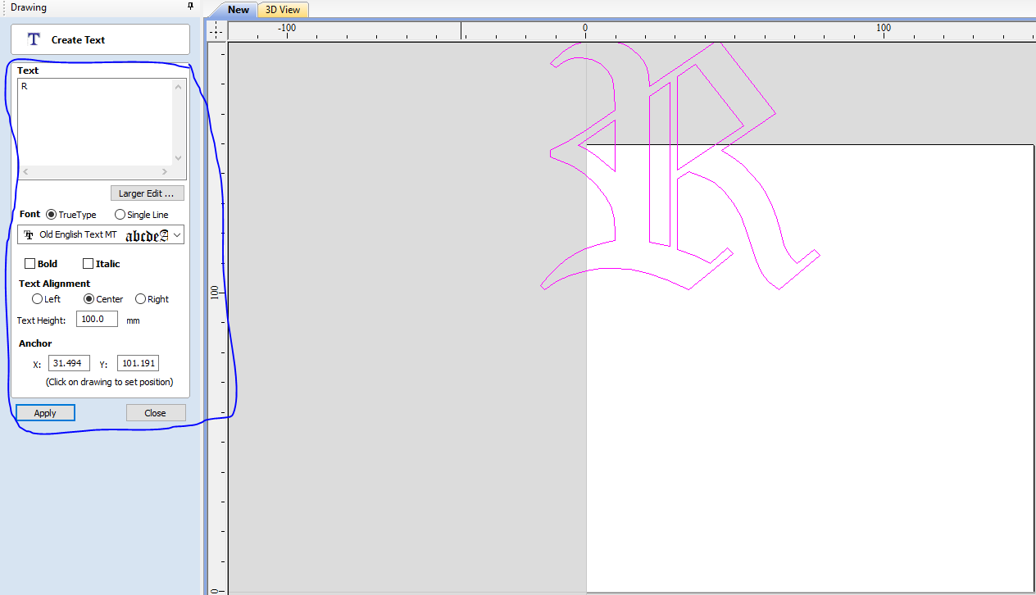1036x595 pixels.
Task: Click the TrueType icon in the font selector
Action: coord(28,234)
